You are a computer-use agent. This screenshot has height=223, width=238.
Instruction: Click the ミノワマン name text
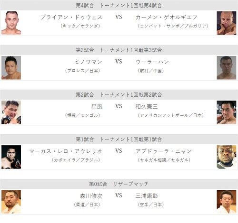[x=89, y=62]
